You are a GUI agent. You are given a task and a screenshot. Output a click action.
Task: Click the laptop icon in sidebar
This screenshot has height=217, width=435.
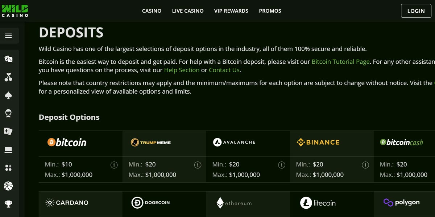pos(8,150)
